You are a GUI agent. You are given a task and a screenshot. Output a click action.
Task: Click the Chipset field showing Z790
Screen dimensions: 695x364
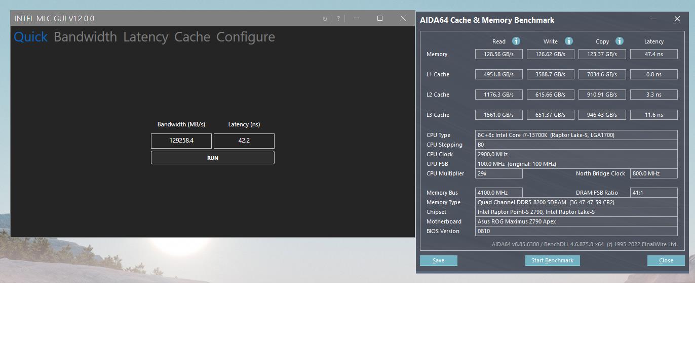click(576, 212)
